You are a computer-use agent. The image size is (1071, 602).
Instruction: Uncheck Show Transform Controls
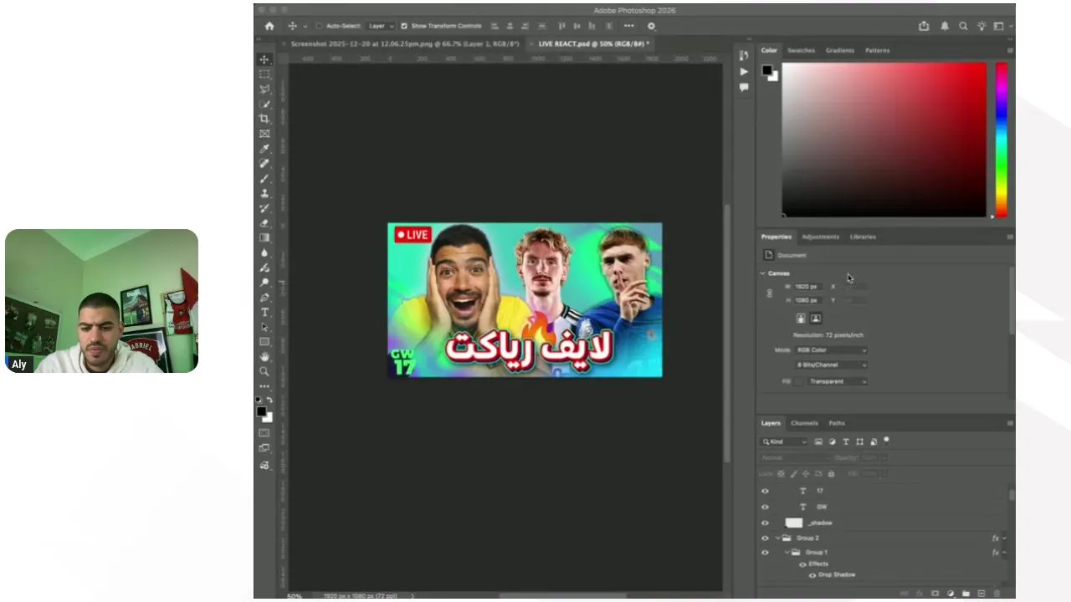coord(404,26)
